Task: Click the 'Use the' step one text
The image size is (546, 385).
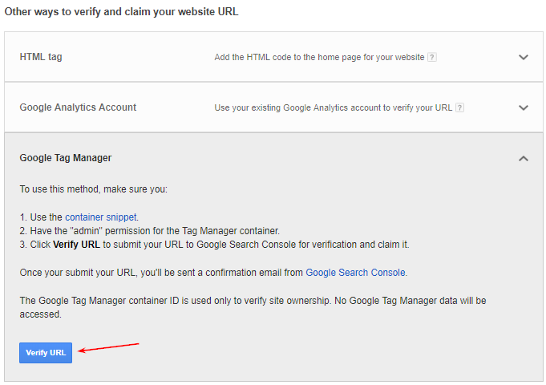Action: pyautogui.click(x=41, y=217)
